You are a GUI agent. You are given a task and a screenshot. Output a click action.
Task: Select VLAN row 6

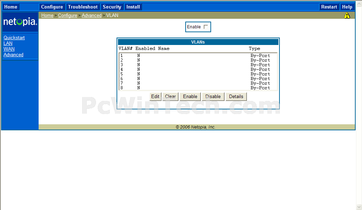(198, 79)
